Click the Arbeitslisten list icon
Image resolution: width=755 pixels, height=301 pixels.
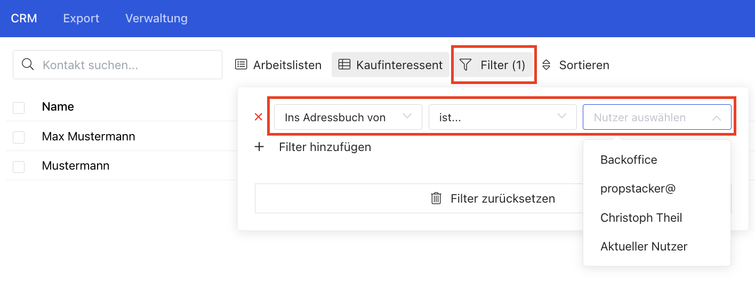click(x=242, y=65)
